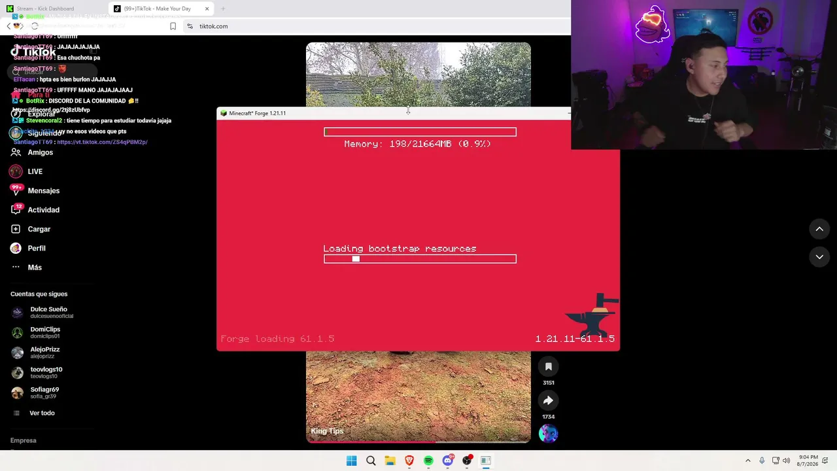Viewport: 837px width, 471px height.
Task: Open the teovlogs10 followed account
Action: pyautogui.click(x=37, y=373)
